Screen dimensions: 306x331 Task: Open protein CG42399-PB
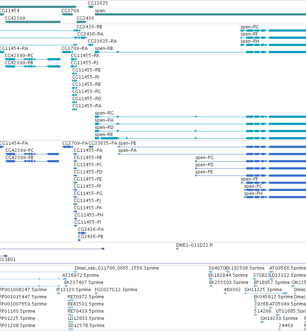pyautogui.click(x=19, y=158)
